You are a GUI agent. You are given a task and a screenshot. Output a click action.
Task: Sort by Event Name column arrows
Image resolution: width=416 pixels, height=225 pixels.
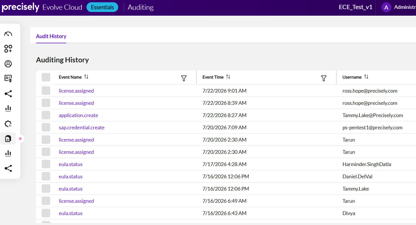pos(86,77)
